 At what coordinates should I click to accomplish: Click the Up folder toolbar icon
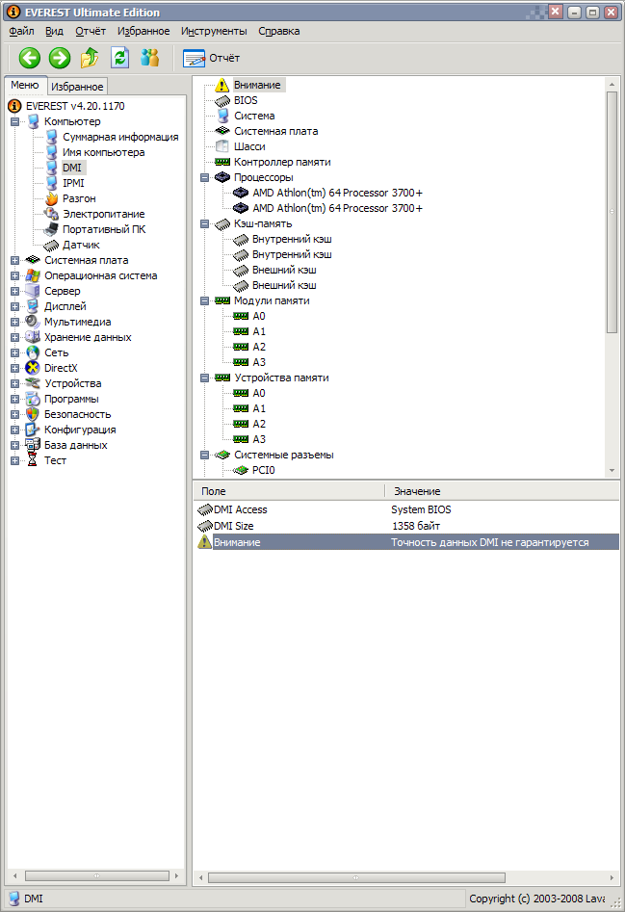[x=89, y=58]
